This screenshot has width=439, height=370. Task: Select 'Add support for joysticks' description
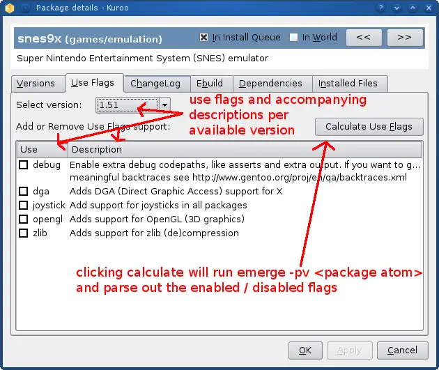coord(158,205)
